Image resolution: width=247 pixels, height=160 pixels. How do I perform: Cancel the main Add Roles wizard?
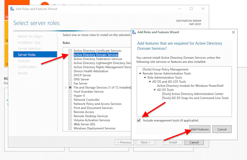click(194, 142)
